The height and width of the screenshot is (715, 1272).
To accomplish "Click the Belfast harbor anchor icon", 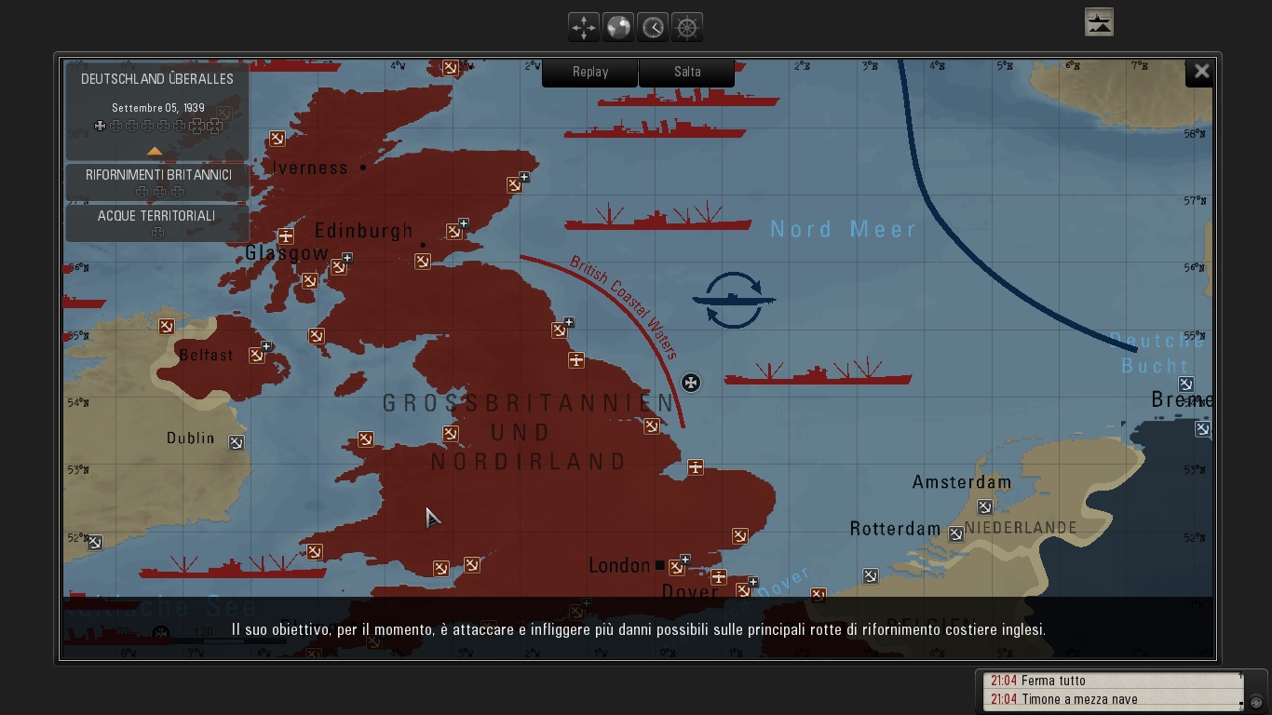I will coord(257,355).
